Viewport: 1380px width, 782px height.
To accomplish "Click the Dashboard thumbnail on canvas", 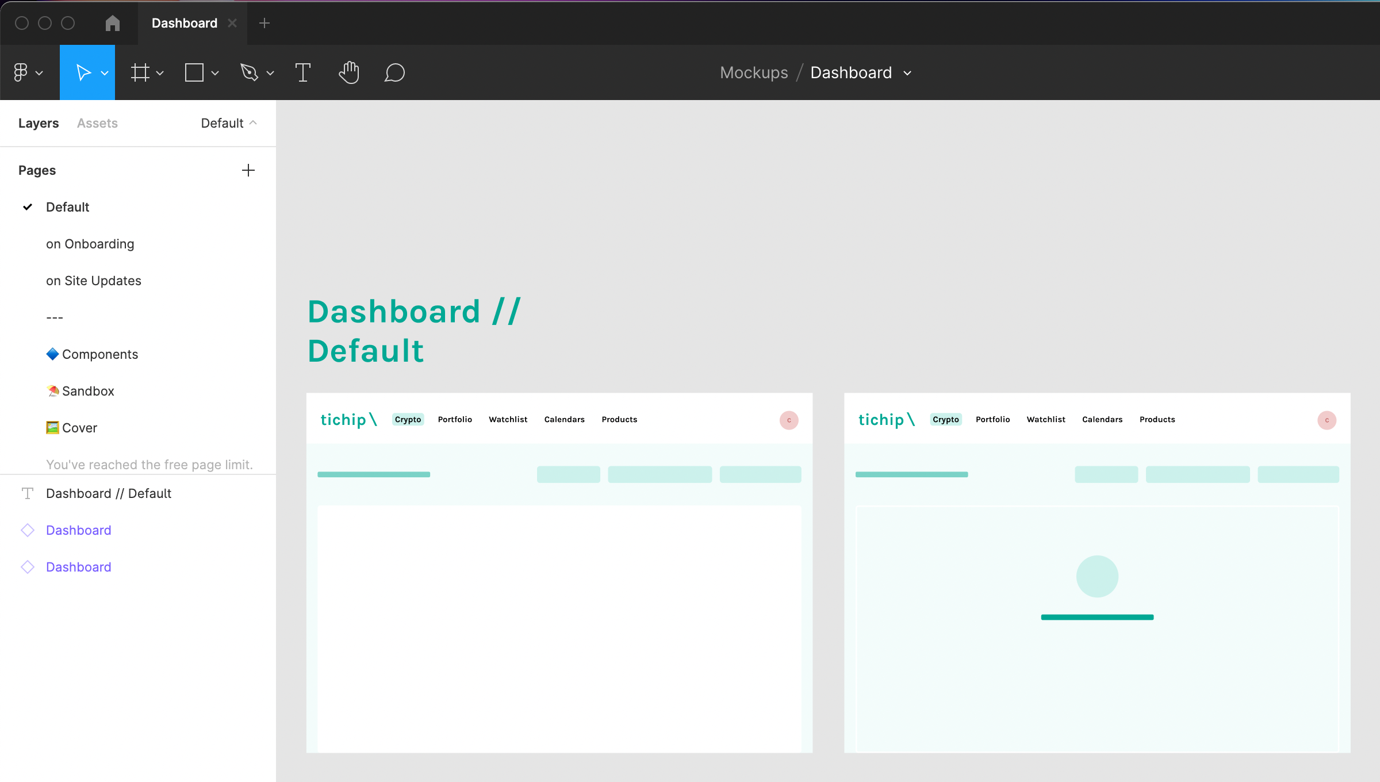I will click(x=559, y=569).
